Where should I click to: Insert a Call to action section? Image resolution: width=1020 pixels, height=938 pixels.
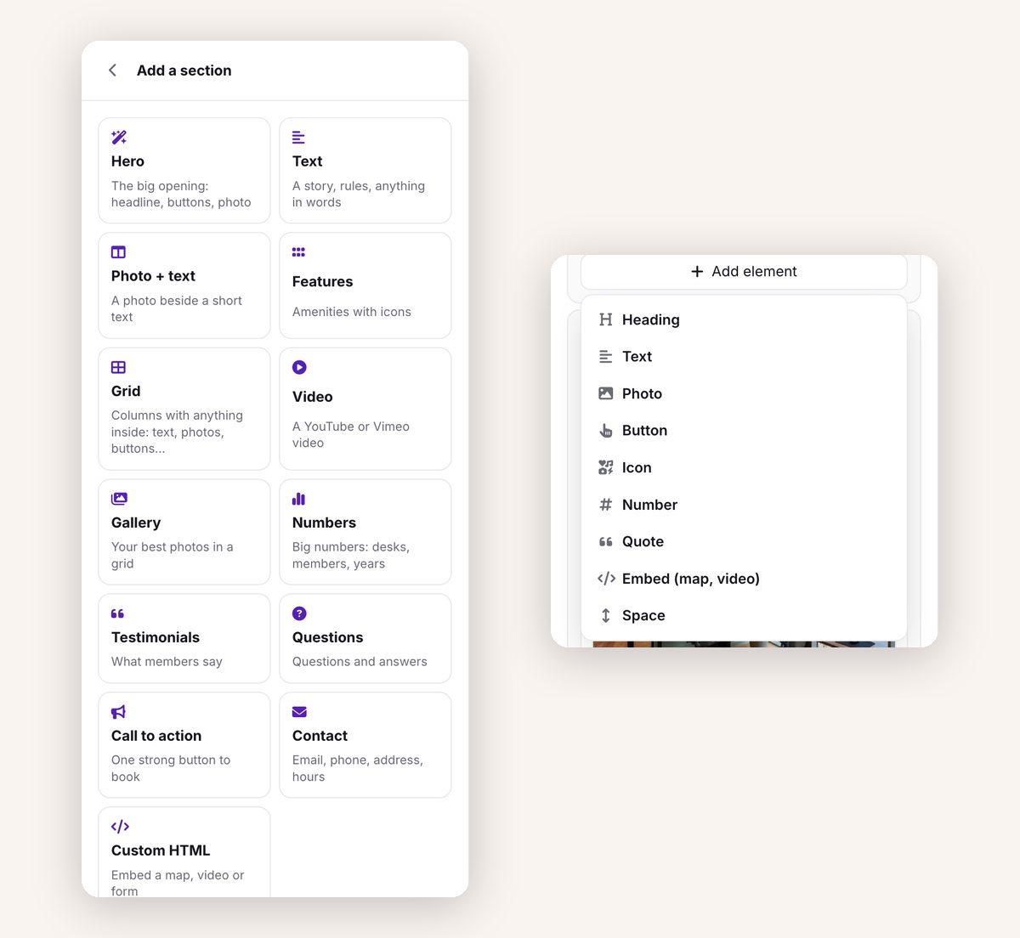[184, 745]
